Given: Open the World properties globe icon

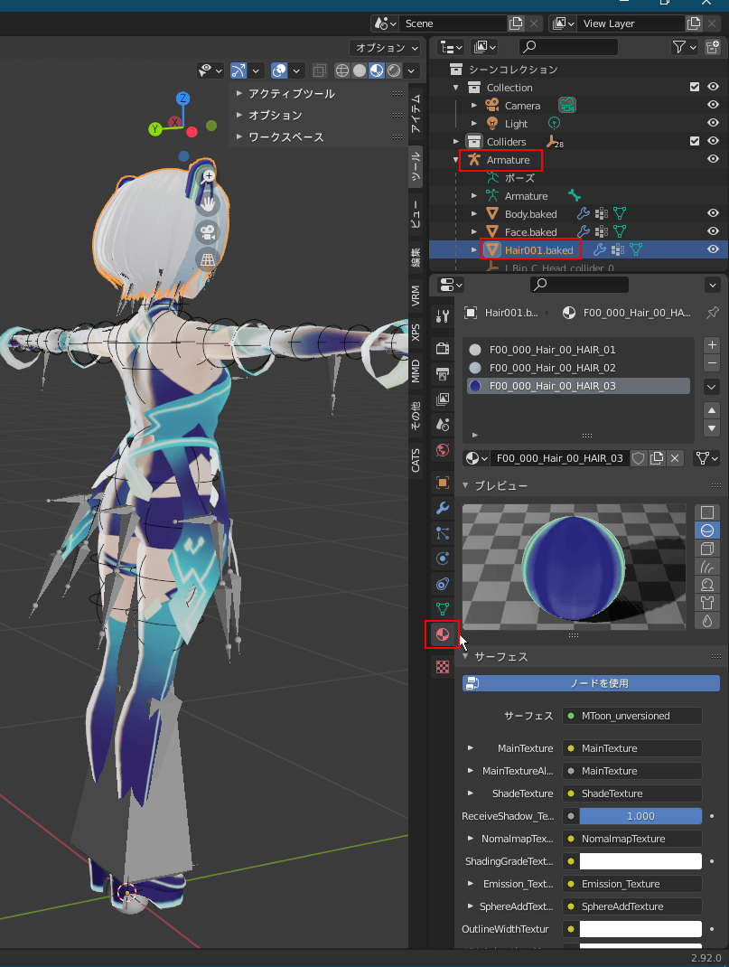Looking at the screenshot, I should tap(442, 449).
